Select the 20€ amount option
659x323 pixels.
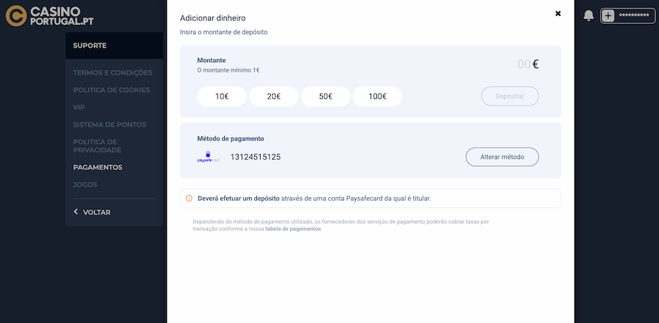274,97
